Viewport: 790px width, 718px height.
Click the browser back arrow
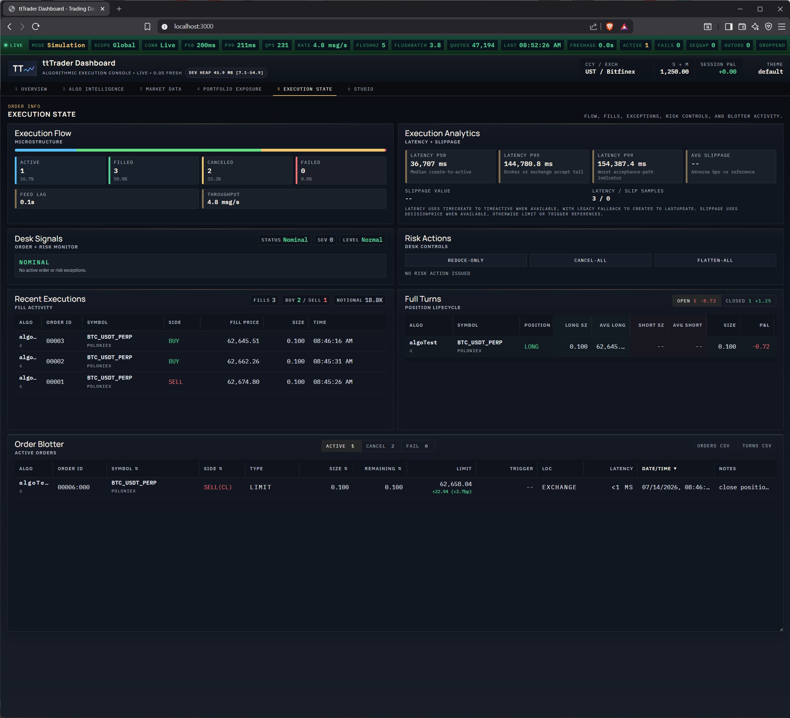tap(10, 27)
